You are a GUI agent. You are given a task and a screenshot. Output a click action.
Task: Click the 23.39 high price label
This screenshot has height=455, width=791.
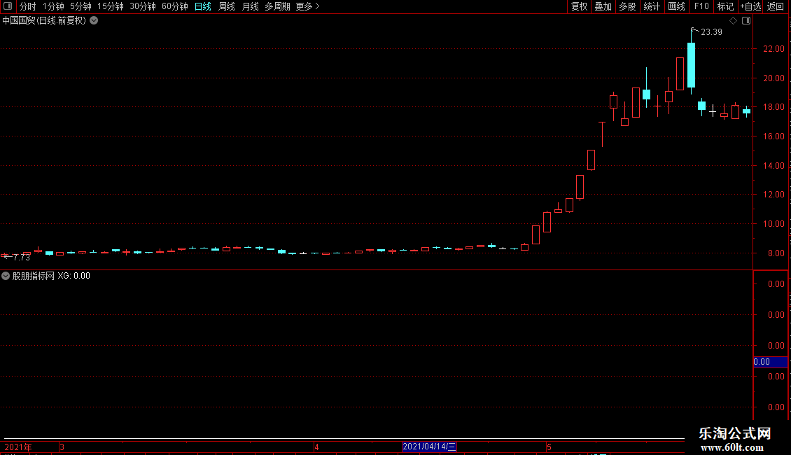pyautogui.click(x=711, y=32)
